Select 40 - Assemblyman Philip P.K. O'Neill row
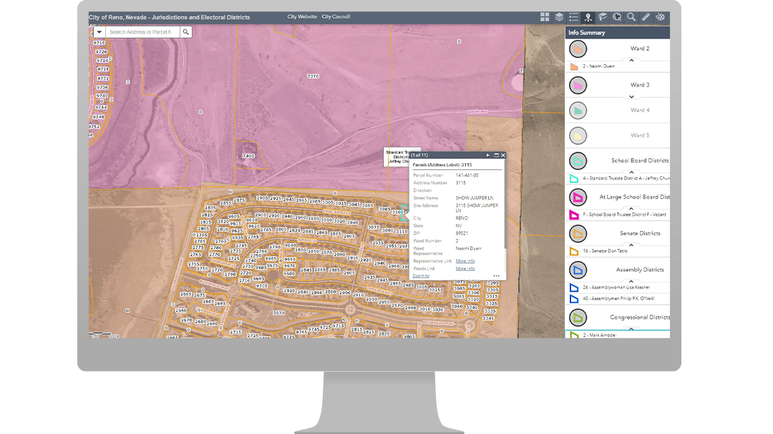The height and width of the screenshot is (434, 773). [618, 299]
